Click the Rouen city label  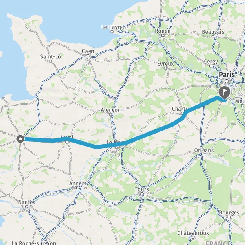(163, 31)
